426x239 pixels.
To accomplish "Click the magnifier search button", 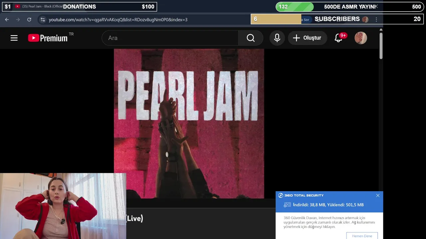I will point(251,38).
